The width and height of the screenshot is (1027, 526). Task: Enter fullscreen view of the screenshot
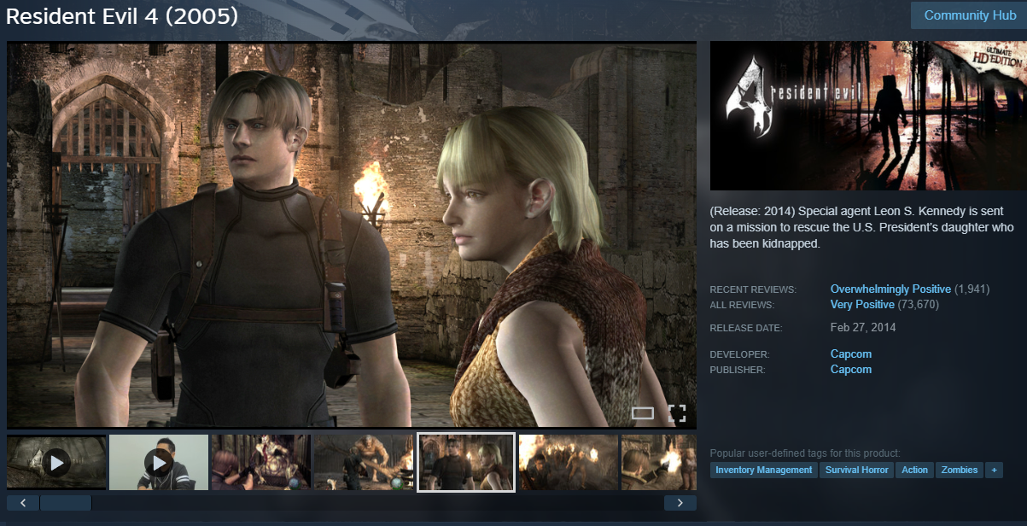coord(677,414)
